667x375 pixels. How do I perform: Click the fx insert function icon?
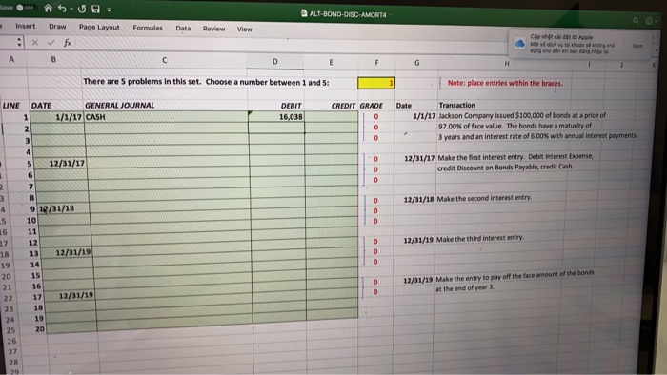[x=68, y=43]
